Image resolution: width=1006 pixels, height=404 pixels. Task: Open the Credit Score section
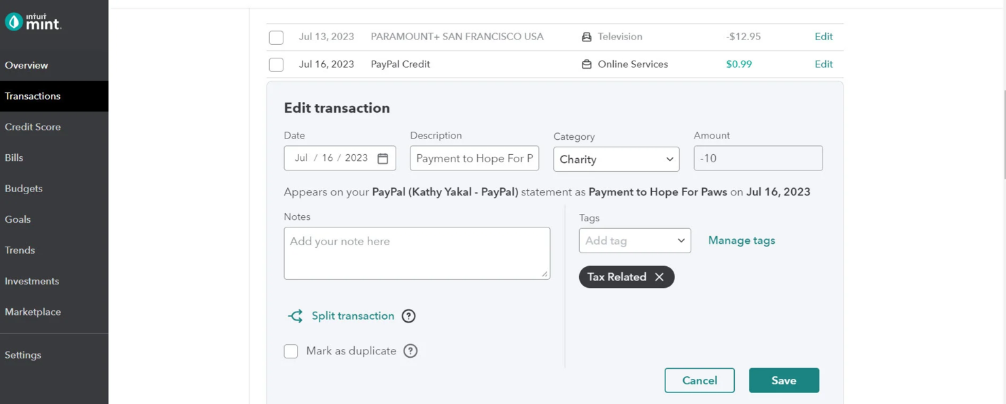(x=33, y=127)
